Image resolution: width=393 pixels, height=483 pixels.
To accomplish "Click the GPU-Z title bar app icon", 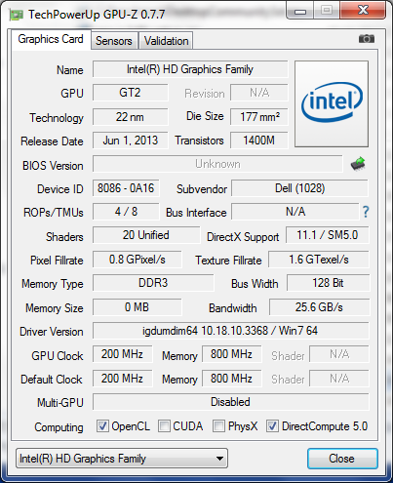I will [x=17, y=15].
